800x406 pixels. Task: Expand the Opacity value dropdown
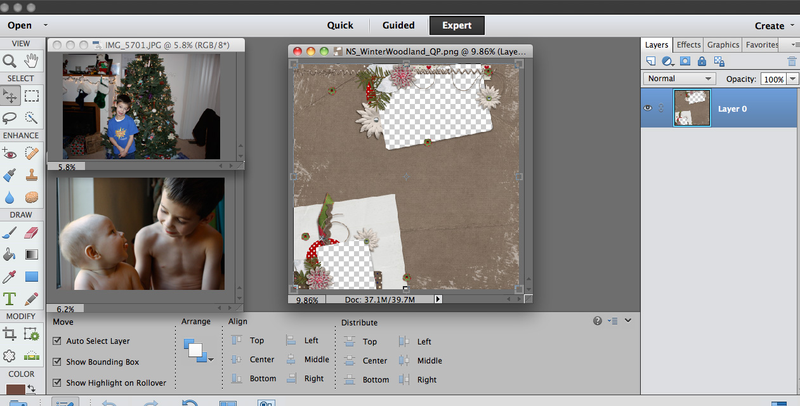[794, 79]
